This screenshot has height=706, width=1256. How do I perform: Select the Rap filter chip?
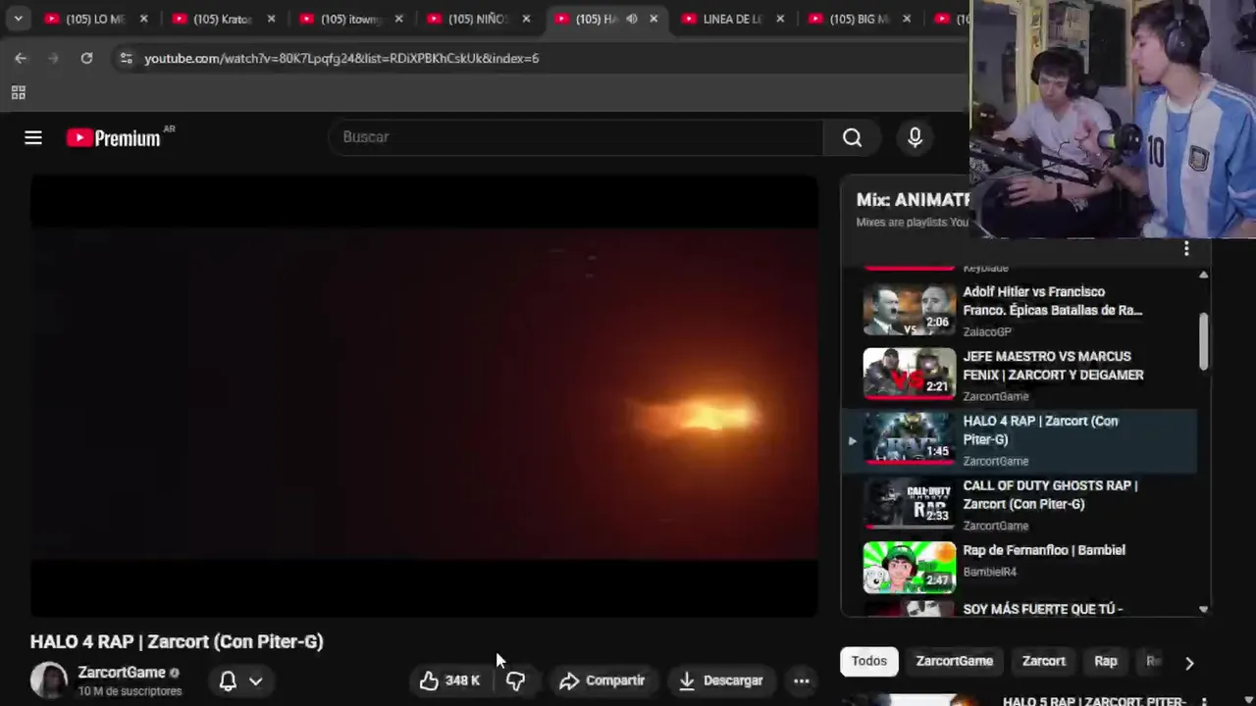coord(1106,662)
